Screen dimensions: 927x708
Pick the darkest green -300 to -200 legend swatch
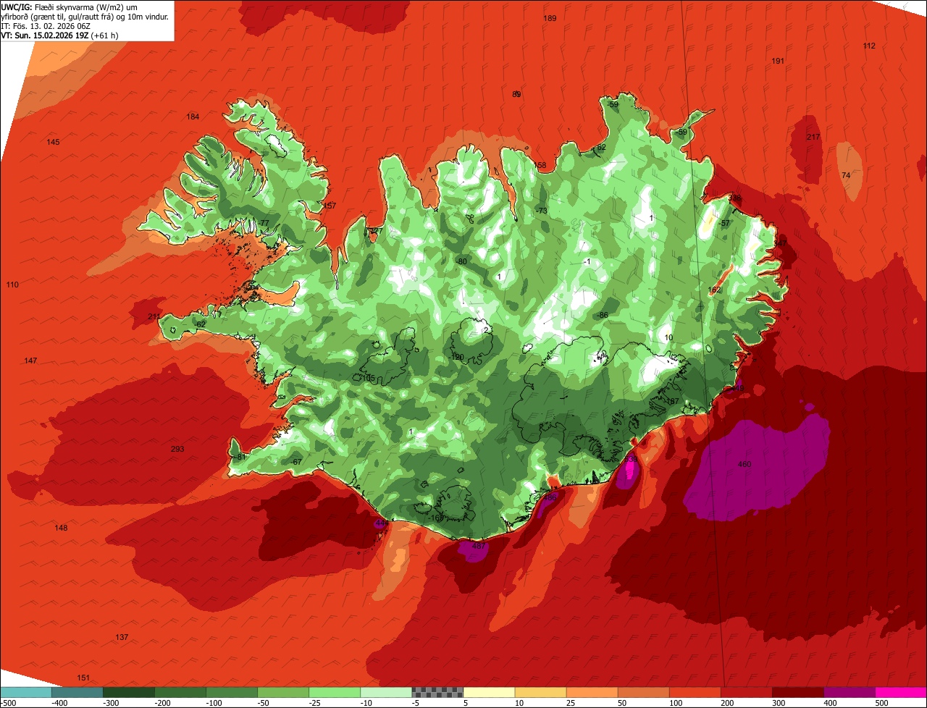coord(129,692)
